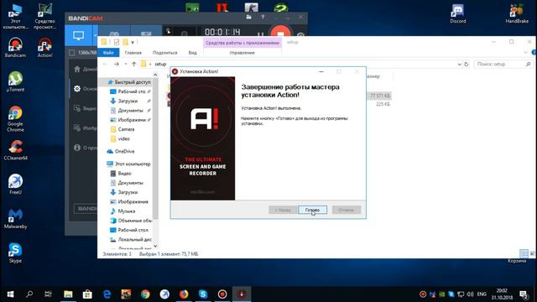The width and height of the screenshot is (537, 302).
Task: Open Bandicam recording mode dropdown arrow
Action: 95,35
